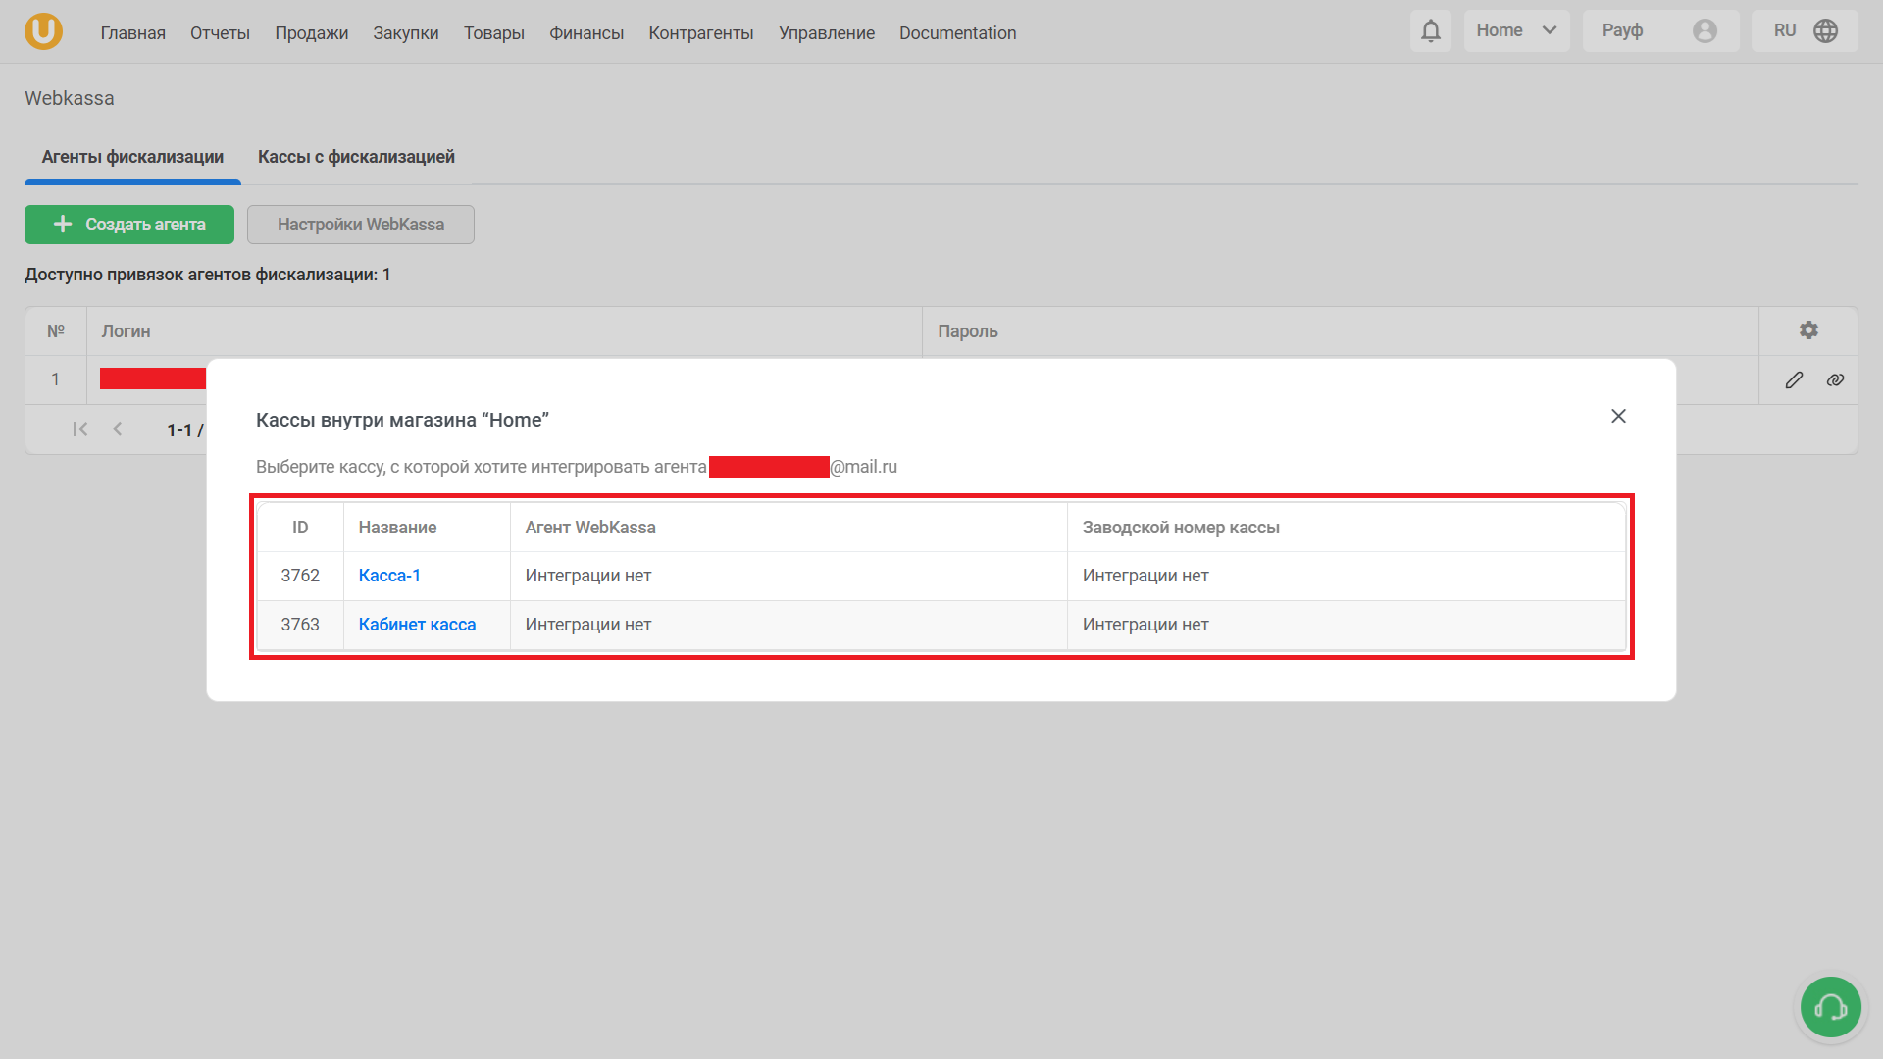Go to previous page chevron
The image size is (1883, 1059).
pyautogui.click(x=118, y=429)
